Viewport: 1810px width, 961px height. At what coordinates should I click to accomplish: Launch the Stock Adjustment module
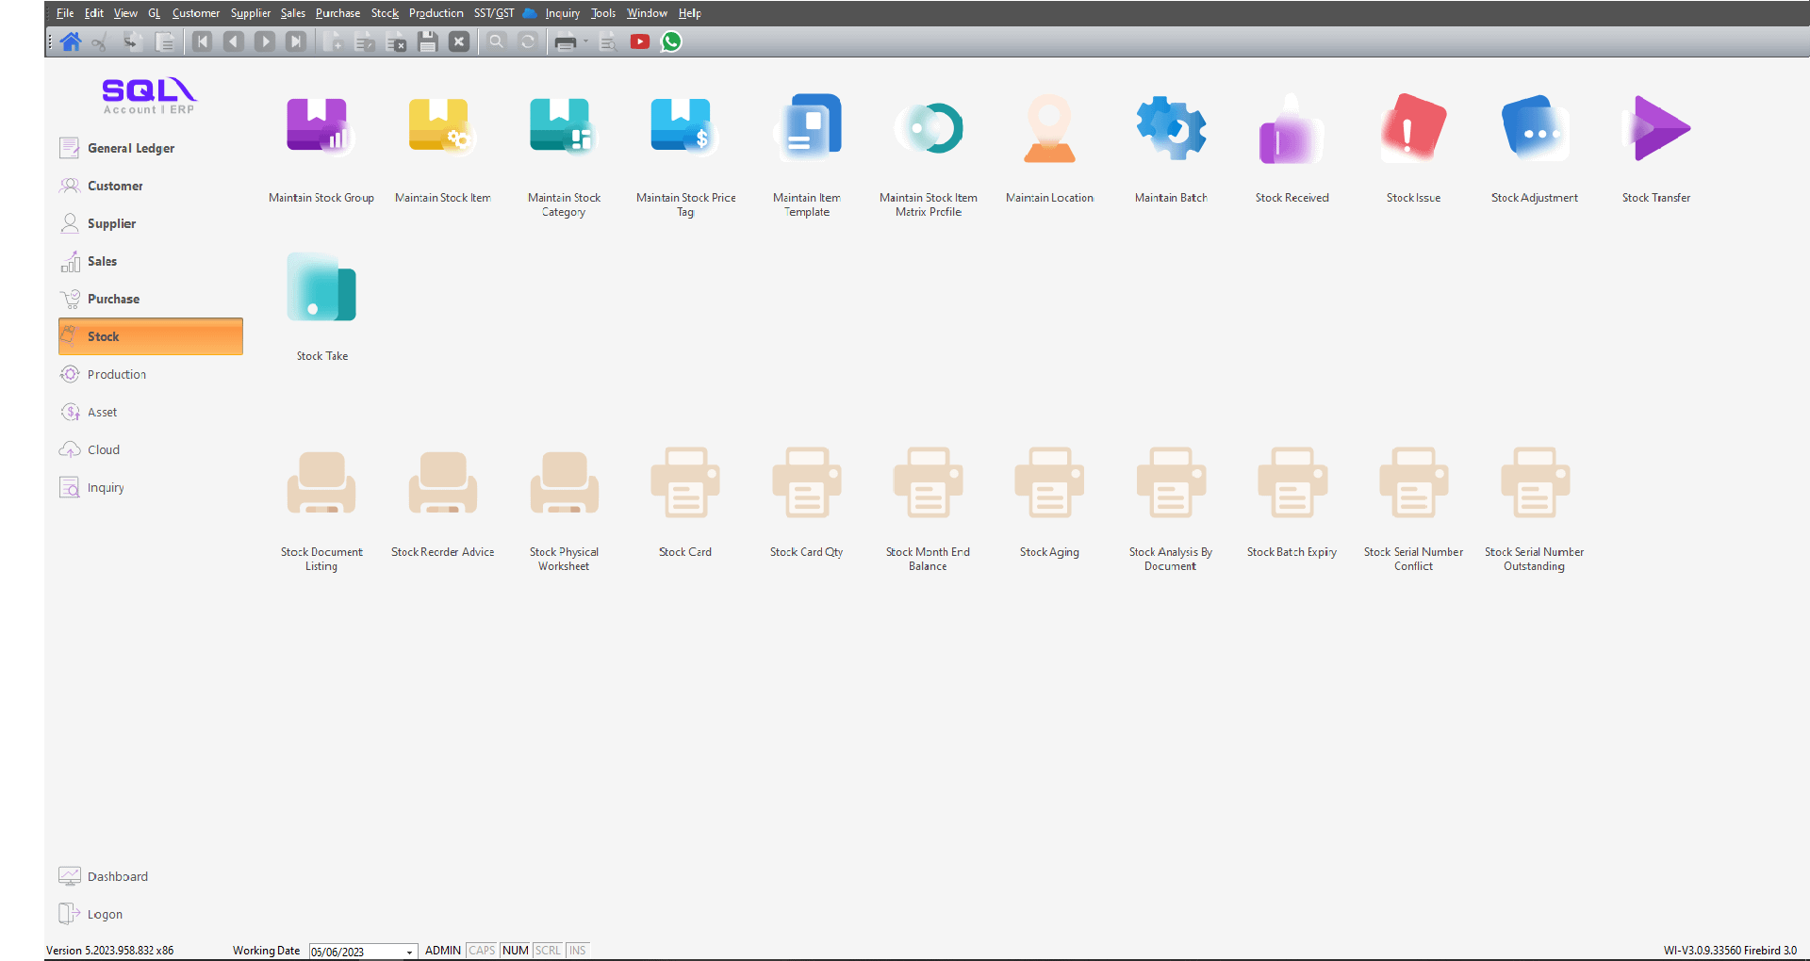click(x=1534, y=127)
